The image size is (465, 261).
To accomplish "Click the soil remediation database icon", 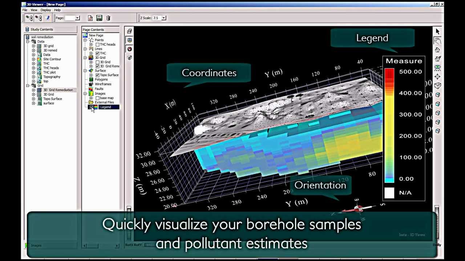I will (28, 37).
